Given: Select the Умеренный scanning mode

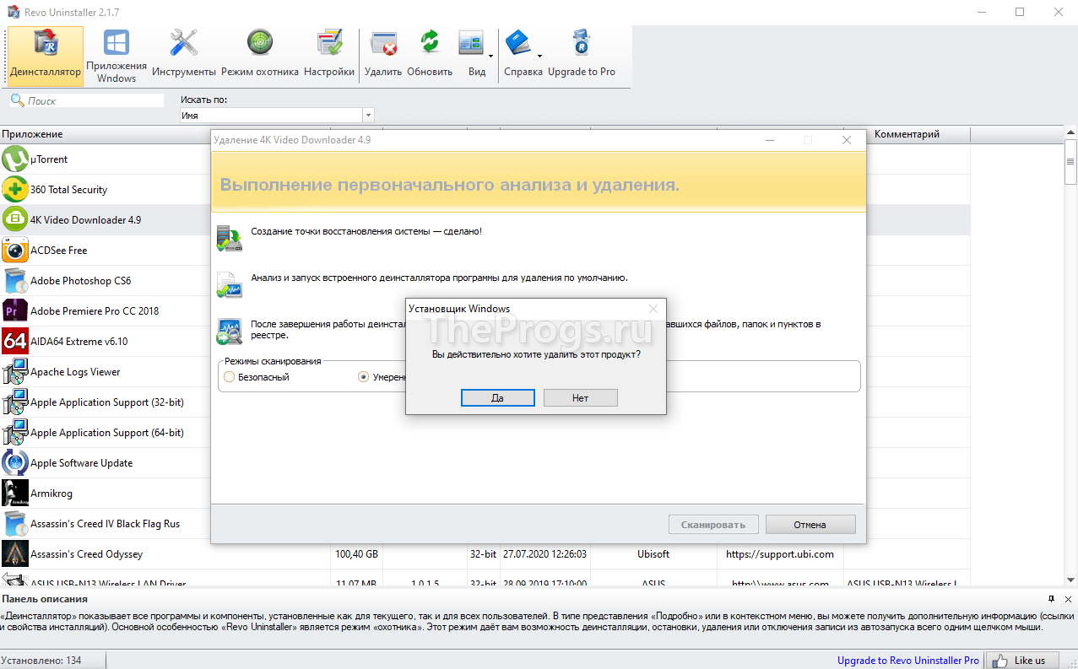Looking at the screenshot, I should pos(362,377).
